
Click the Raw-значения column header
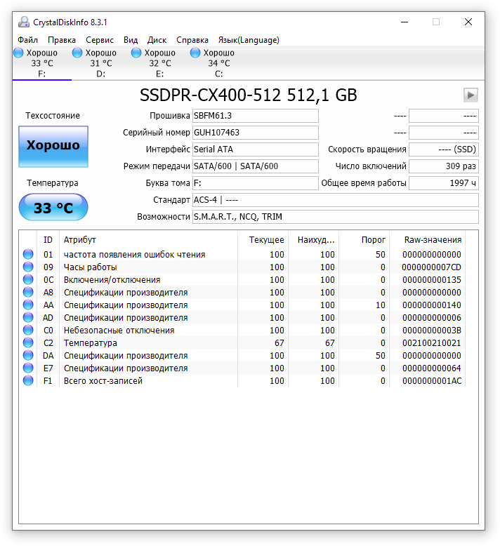(427, 239)
